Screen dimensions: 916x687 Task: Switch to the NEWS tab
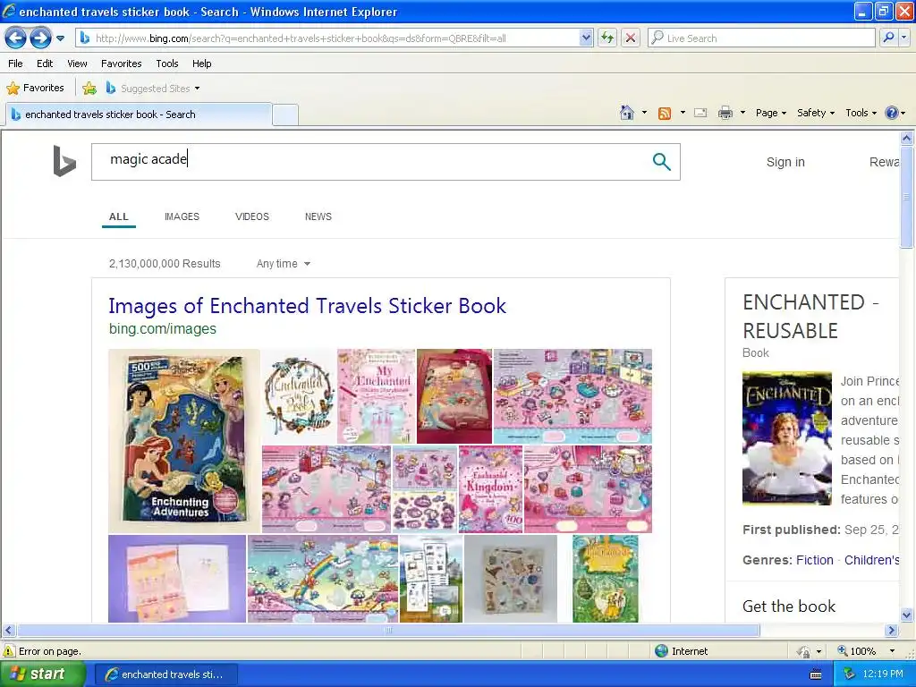click(x=318, y=216)
